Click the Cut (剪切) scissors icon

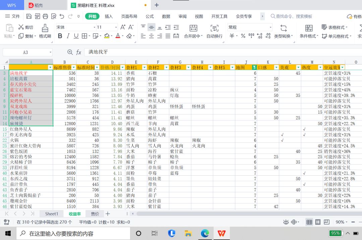point(21,27)
